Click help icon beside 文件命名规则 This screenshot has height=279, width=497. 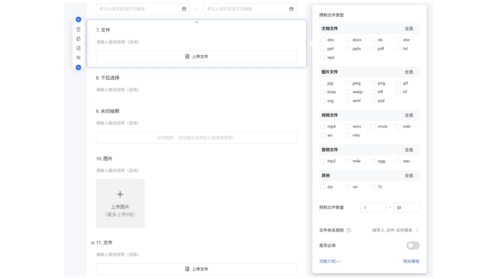(349, 230)
